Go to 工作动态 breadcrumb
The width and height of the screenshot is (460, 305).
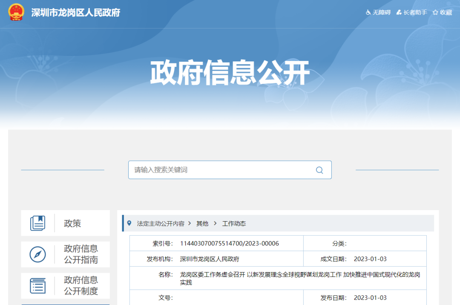pos(234,224)
